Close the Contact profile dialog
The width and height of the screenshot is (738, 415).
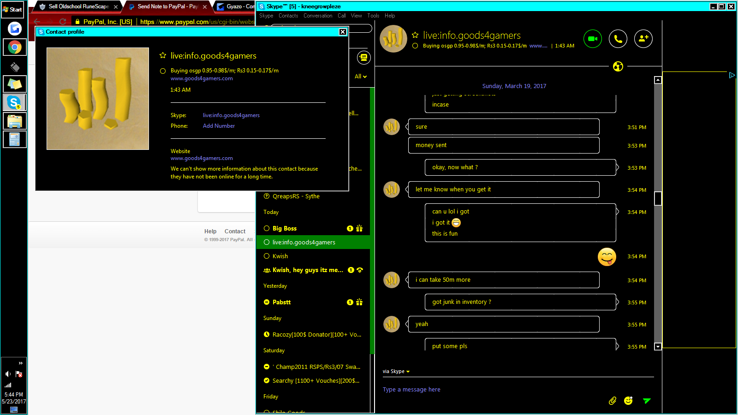[343, 32]
